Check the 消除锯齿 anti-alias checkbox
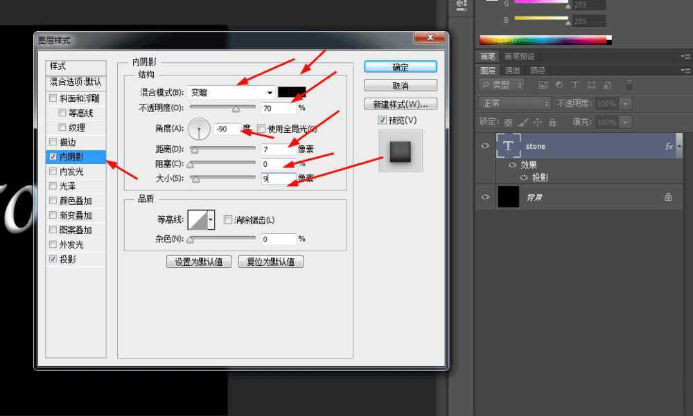693x416 pixels. [x=228, y=219]
